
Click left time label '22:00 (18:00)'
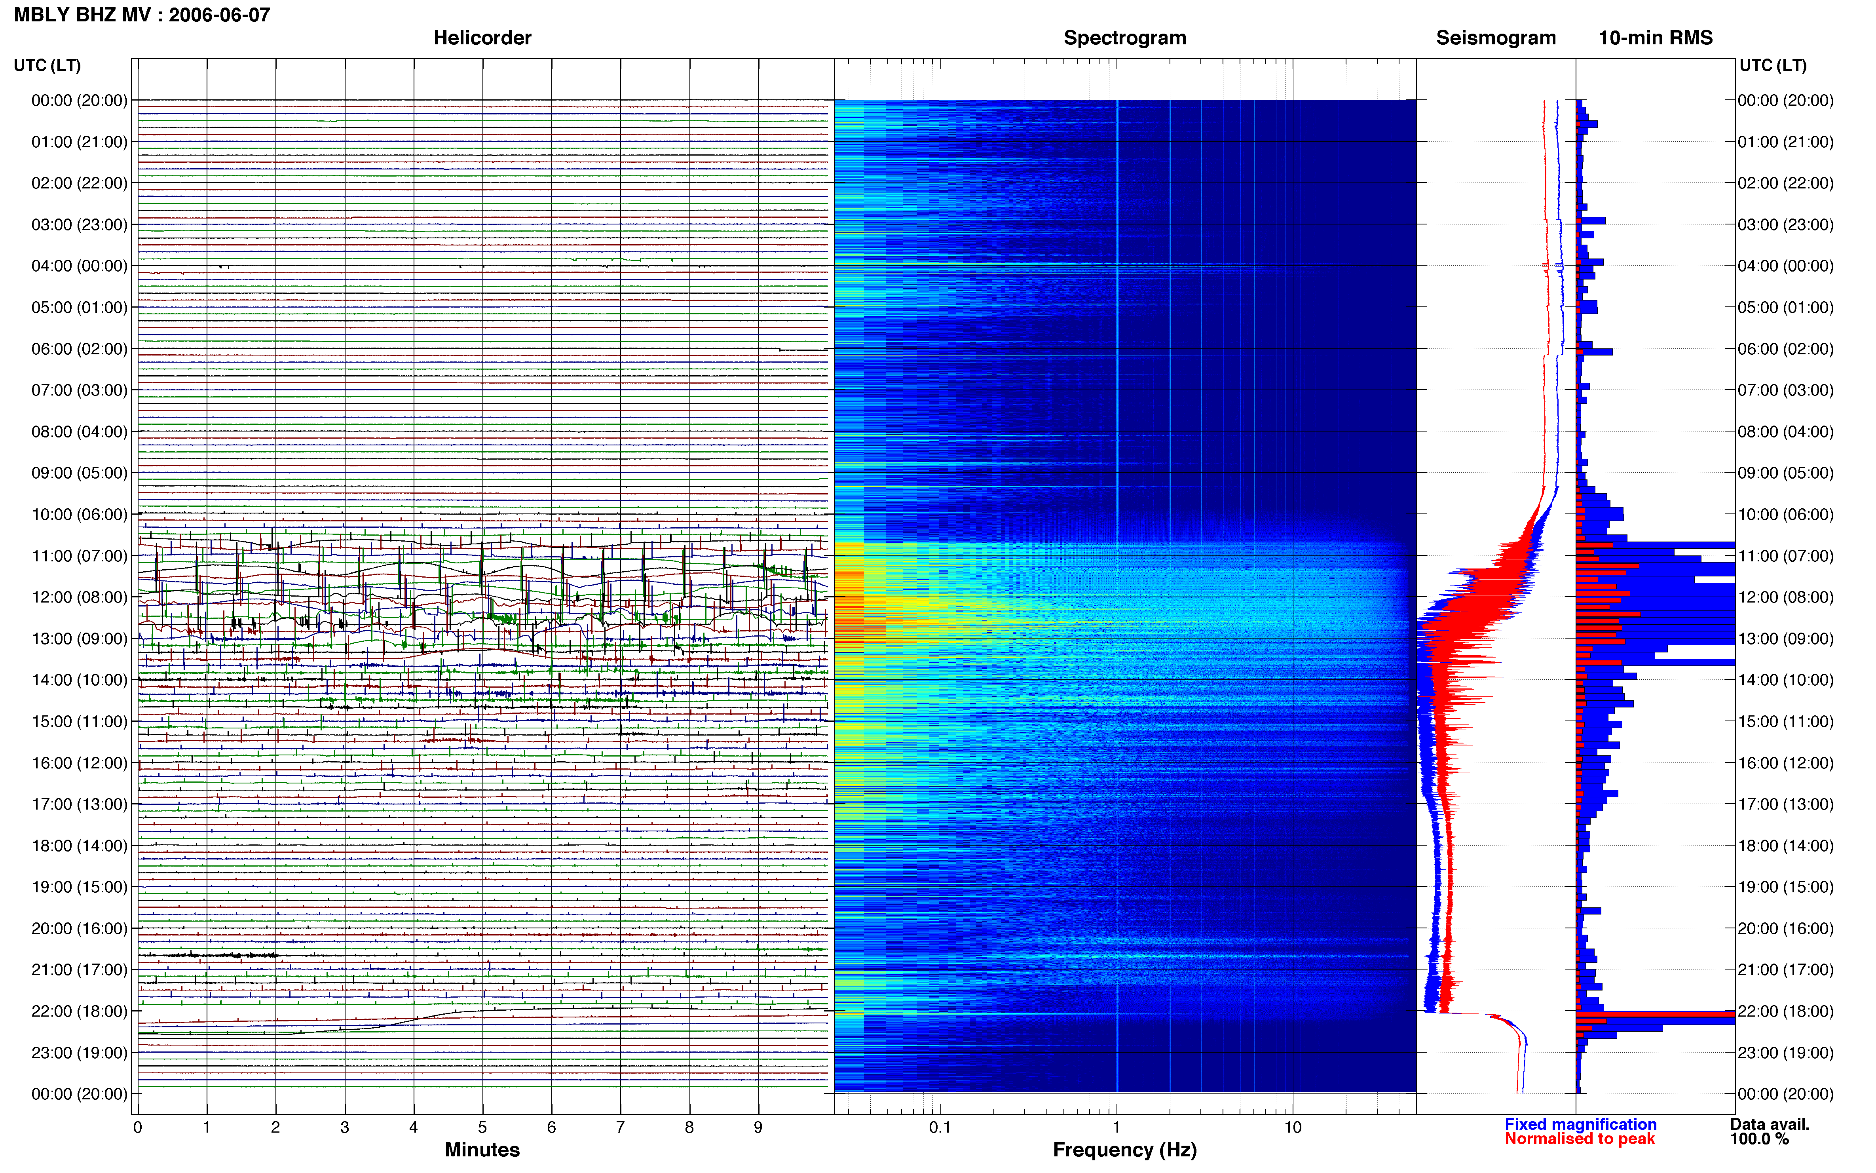(x=79, y=1011)
